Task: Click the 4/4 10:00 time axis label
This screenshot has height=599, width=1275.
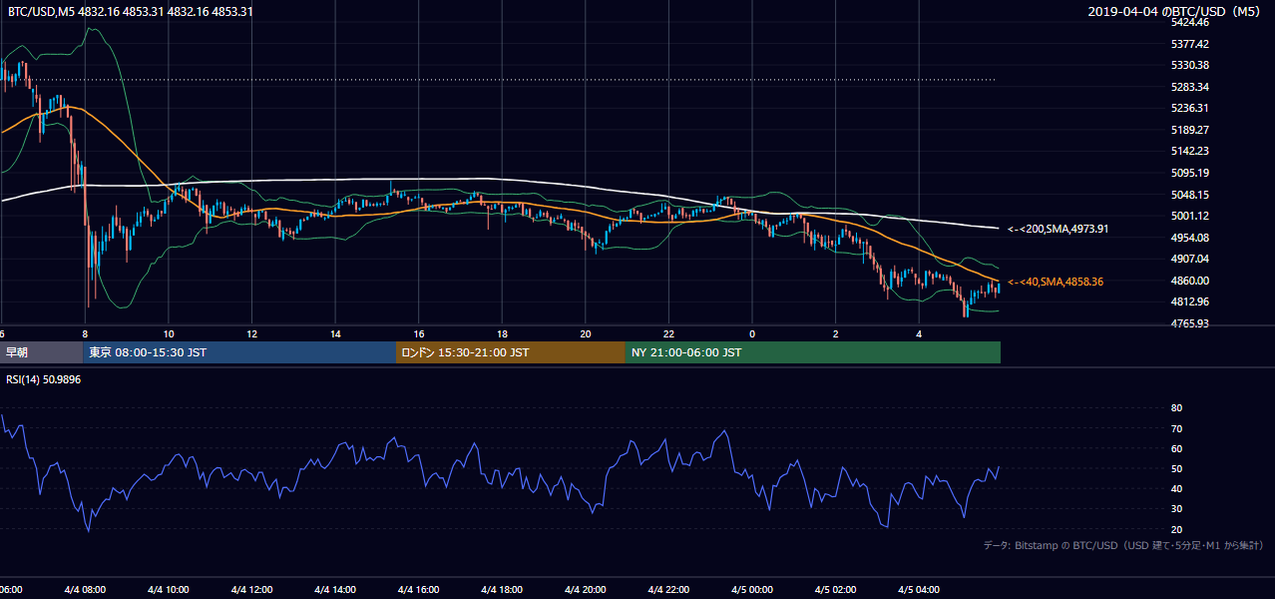Action: tap(169, 590)
